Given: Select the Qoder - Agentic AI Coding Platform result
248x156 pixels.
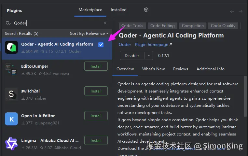Looking at the screenshot, I should [x=57, y=49].
